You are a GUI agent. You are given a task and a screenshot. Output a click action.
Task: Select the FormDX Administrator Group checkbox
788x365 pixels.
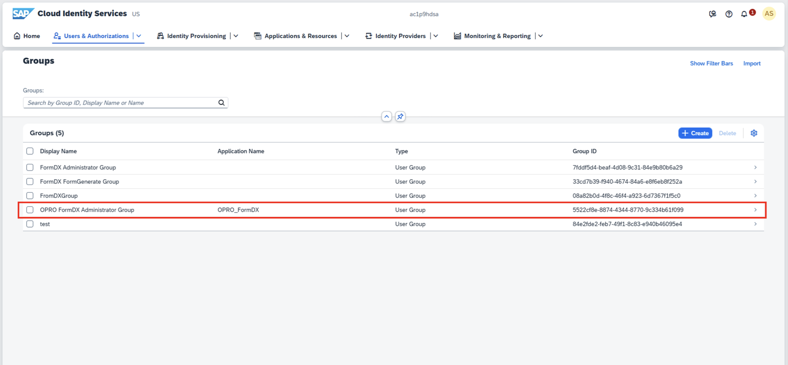30,168
